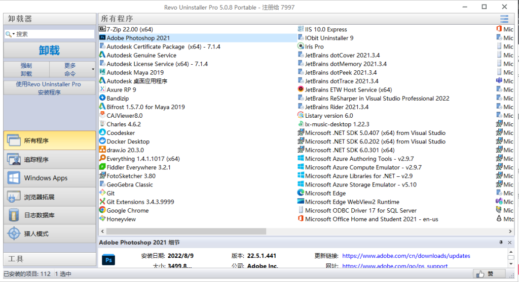
Task: Click the Everything 1.4.1.1017 search icon
Action: pyautogui.click(x=102, y=158)
